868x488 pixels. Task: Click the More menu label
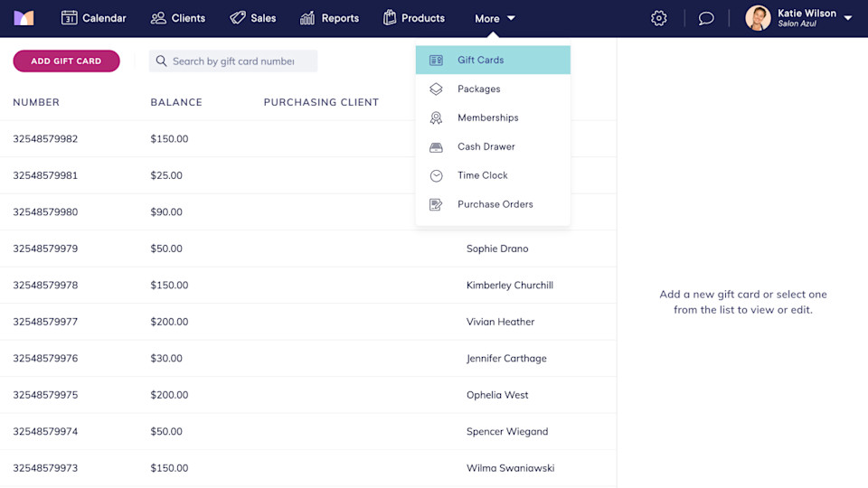click(x=487, y=19)
